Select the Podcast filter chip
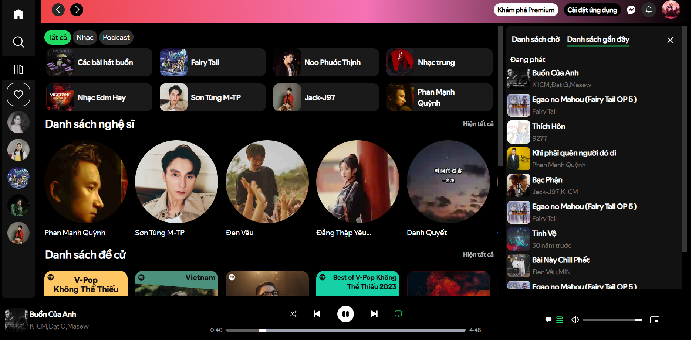Image resolution: width=692 pixels, height=340 pixels. click(x=116, y=37)
